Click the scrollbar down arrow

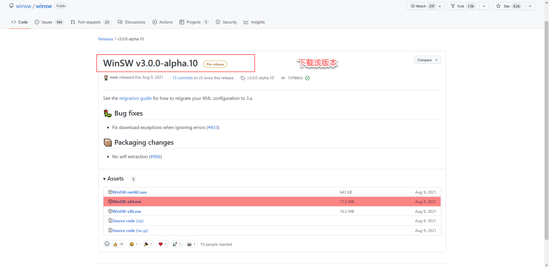546,265
